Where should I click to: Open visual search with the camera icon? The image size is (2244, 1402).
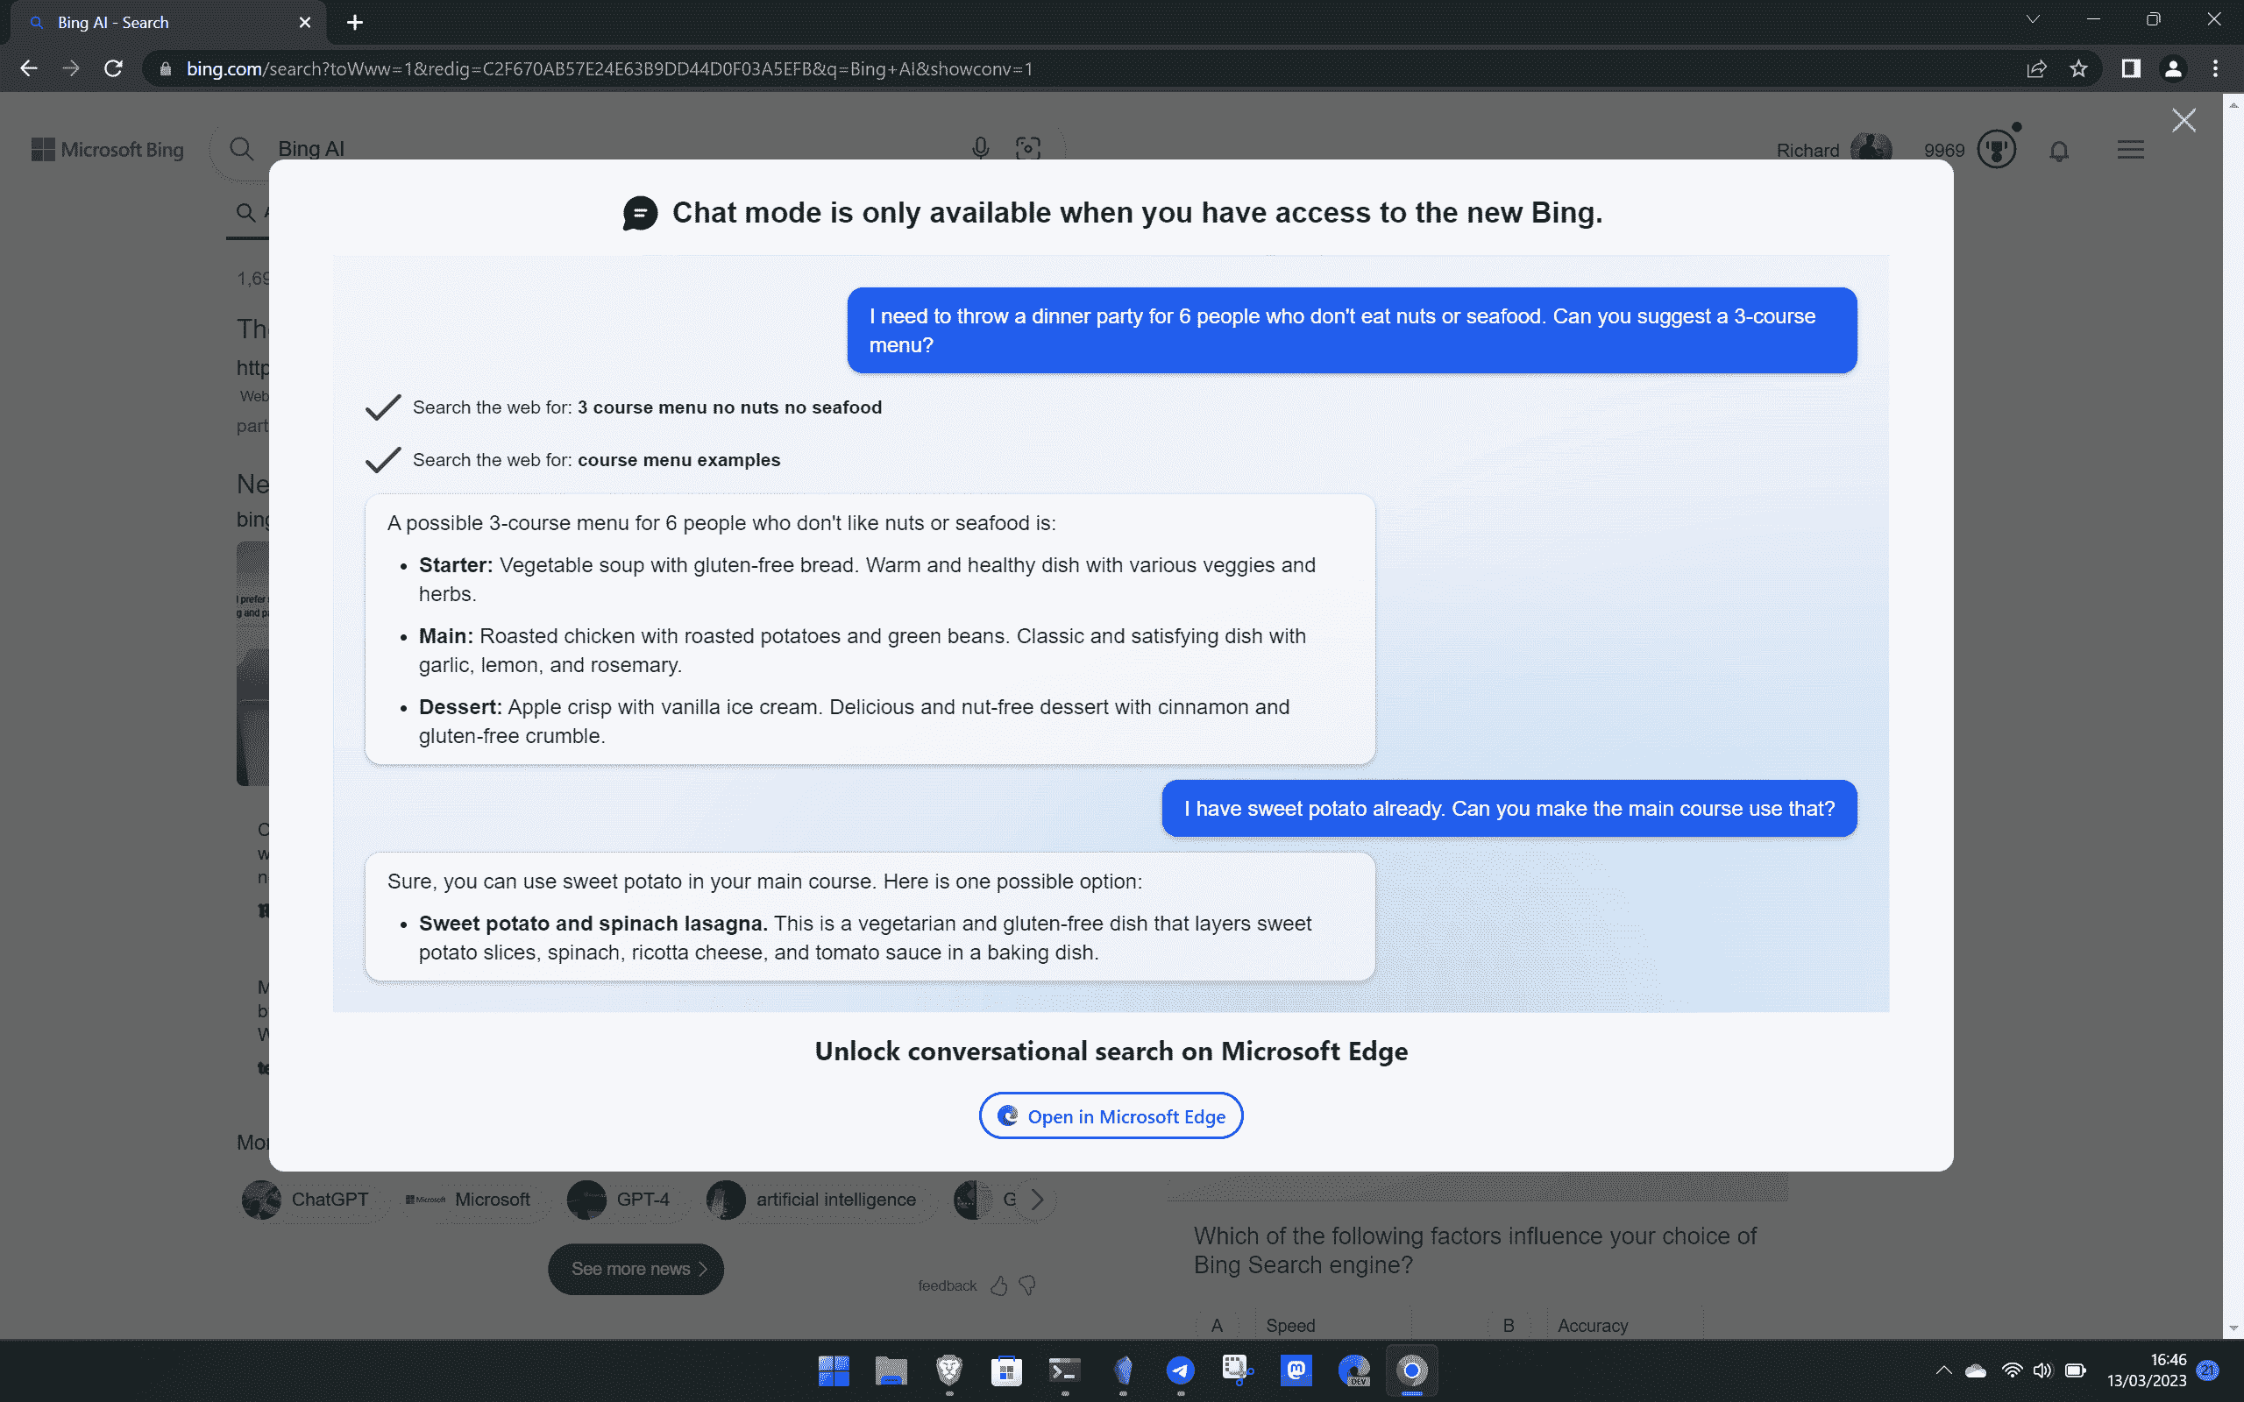coord(1028,148)
